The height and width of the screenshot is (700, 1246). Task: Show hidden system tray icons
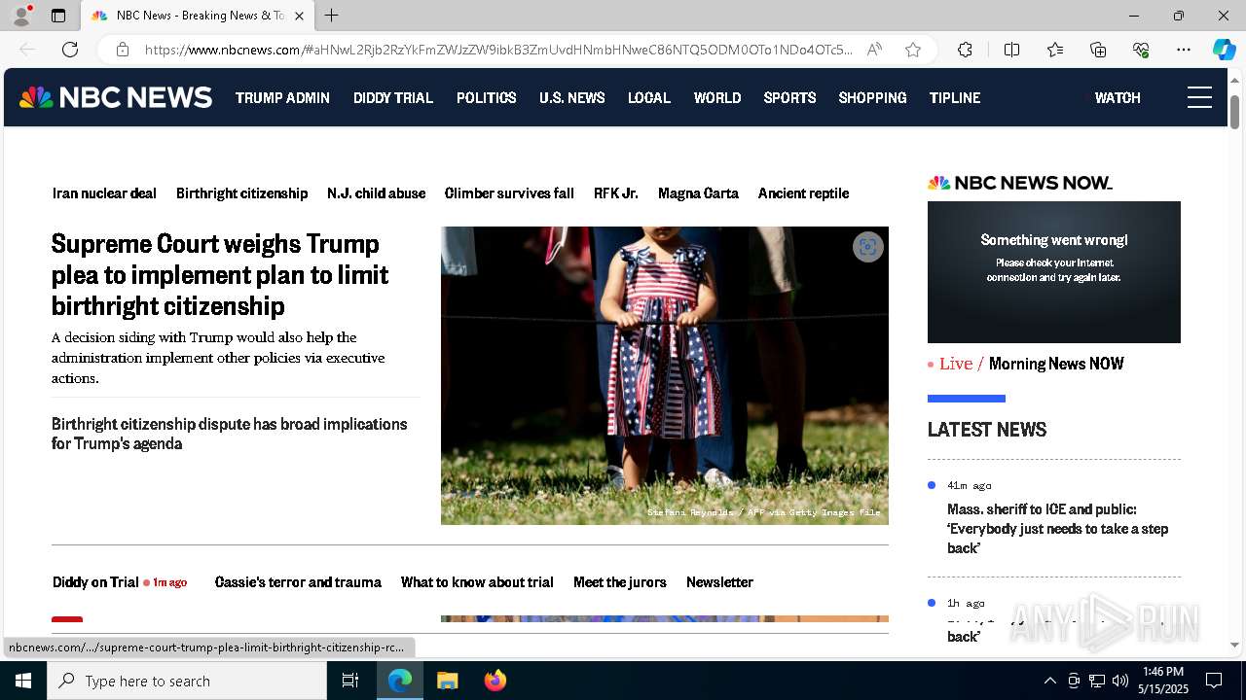tap(1049, 681)
